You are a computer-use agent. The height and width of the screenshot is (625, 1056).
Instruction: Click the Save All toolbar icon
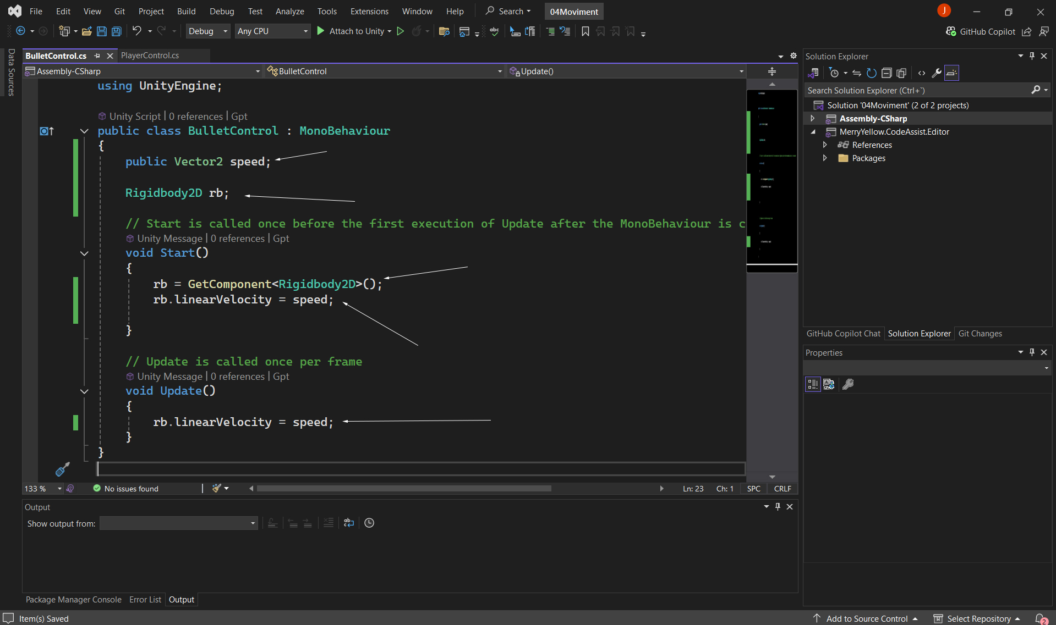point(117,31)
